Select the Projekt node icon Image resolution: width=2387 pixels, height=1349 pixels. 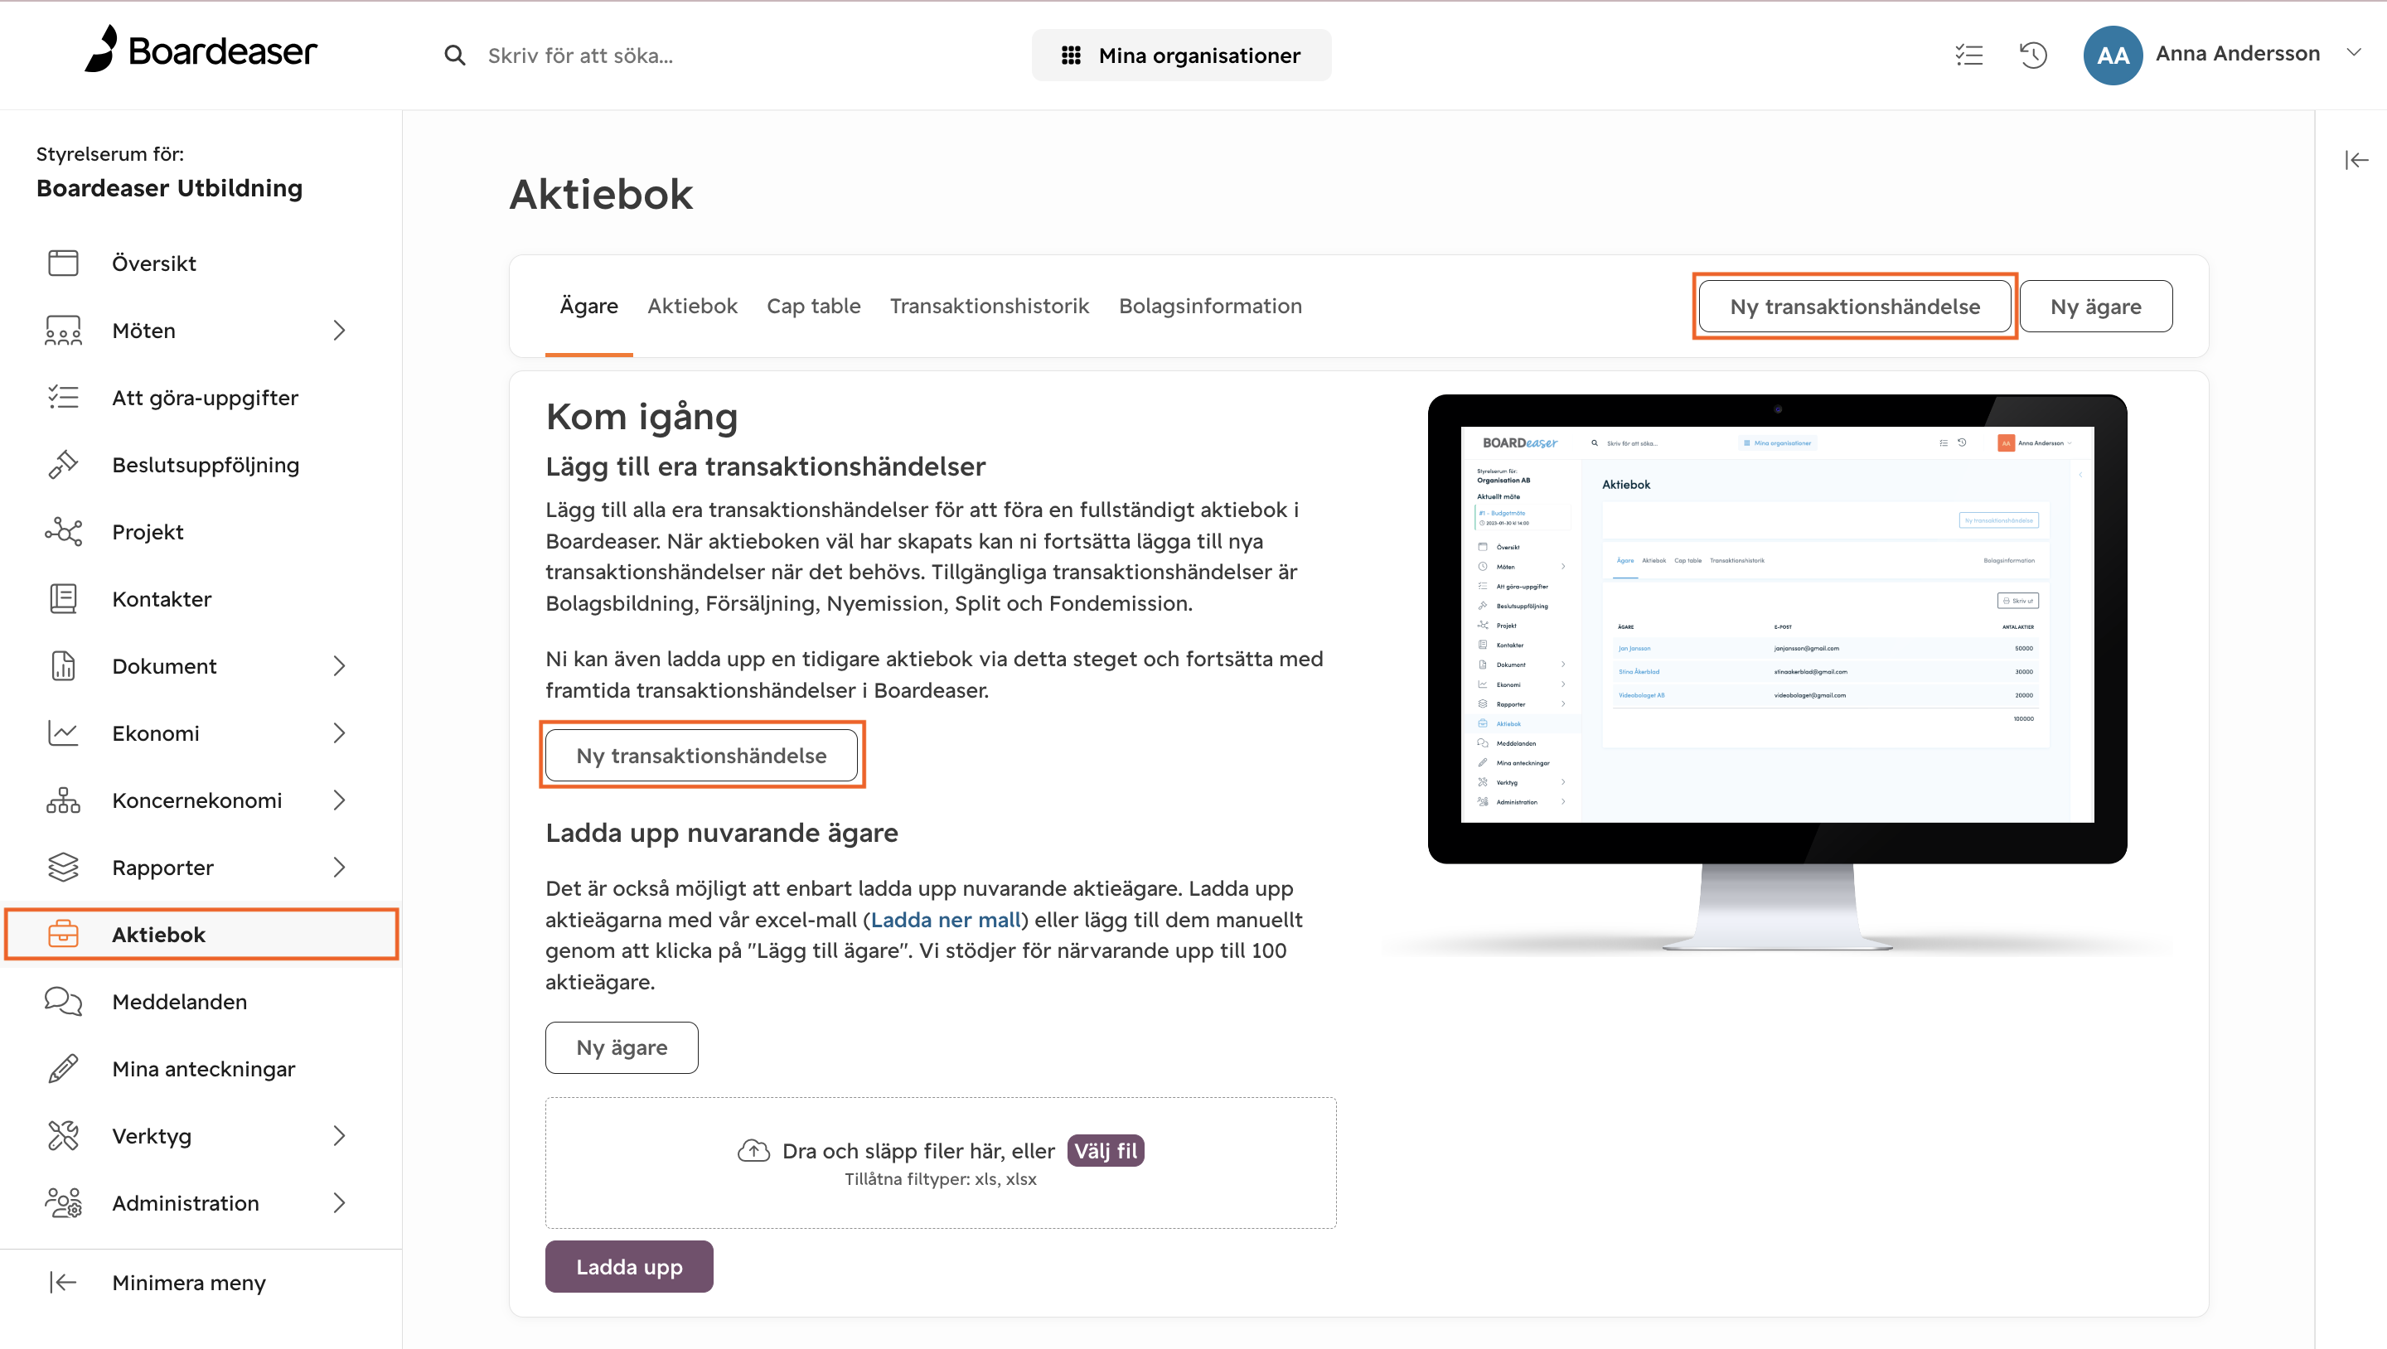62,531
